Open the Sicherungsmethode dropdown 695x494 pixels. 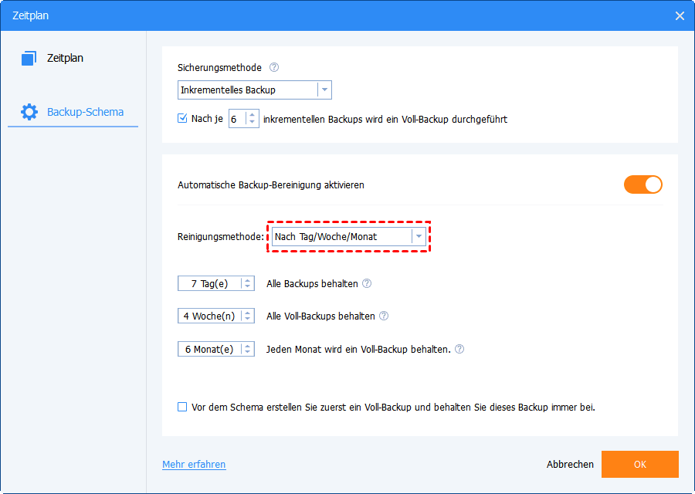click(x=325, y=90)
